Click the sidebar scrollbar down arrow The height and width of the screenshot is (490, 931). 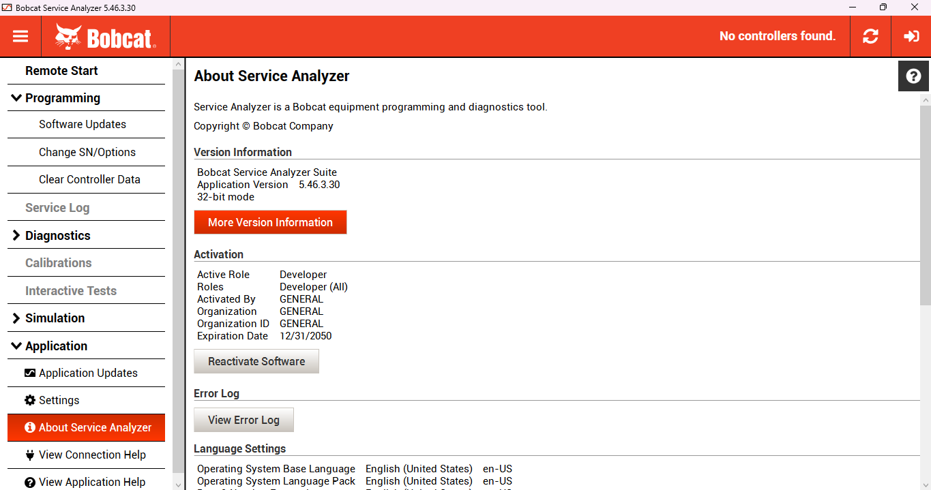pyautogui.click(x=179, y=485)
